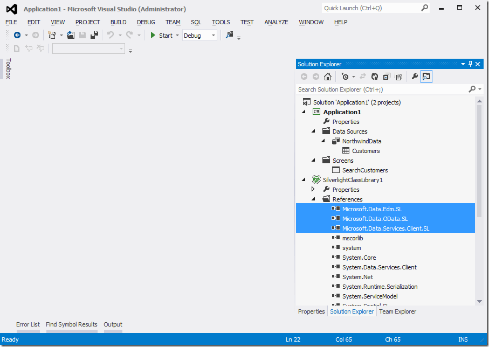This screenshot has height=347, width=489.
Task: Click the Quick Launch magnifier icon
Action: click(424, 8)
